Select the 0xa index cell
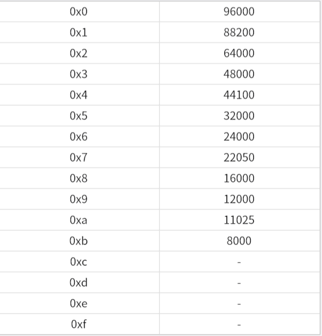The image size is (322, 336). click(x=78, y=220)
